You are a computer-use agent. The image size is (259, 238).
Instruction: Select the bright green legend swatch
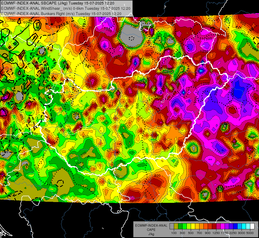[x=184, y=226]
